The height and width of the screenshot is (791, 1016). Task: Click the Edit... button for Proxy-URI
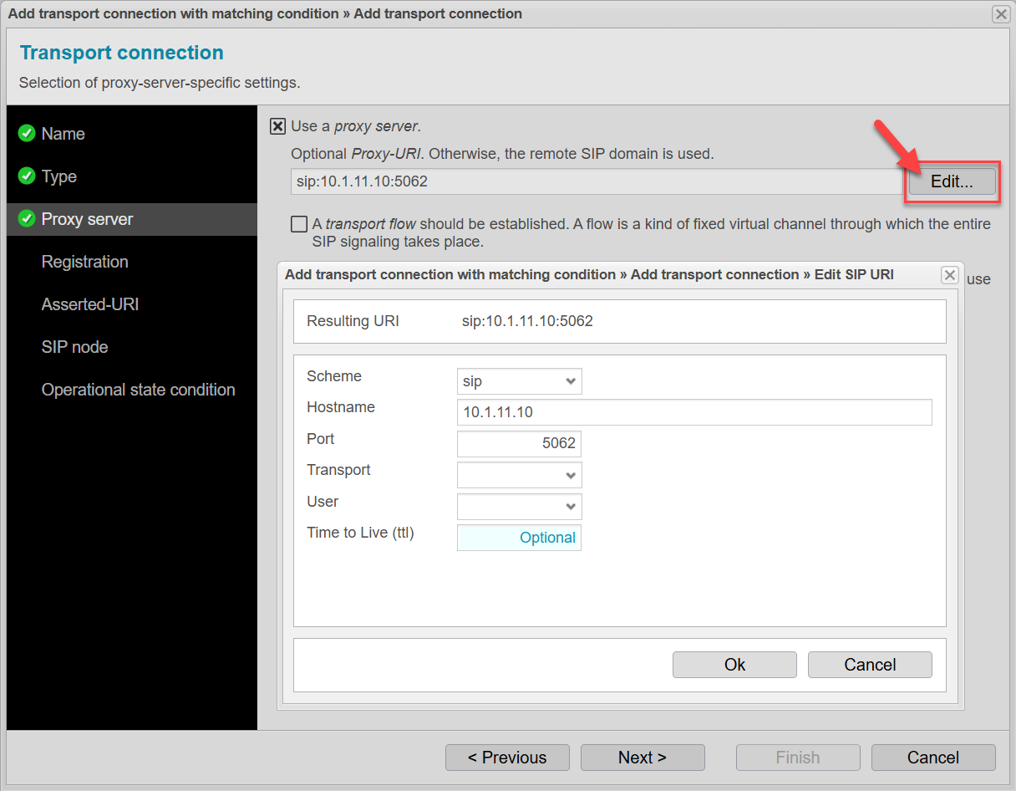[952, 181]
